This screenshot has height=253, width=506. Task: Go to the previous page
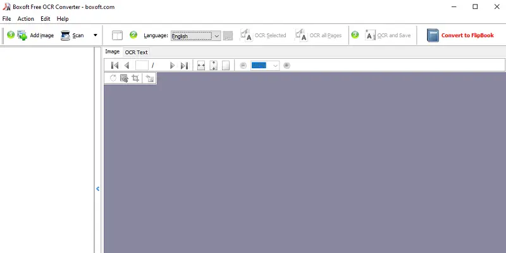pyautogui.click(x=126, y=65)
